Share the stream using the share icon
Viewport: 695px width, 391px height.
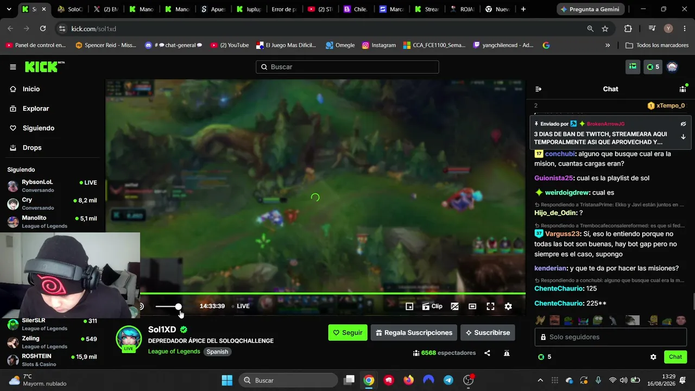pyautogui.click(x=487, y=353)
